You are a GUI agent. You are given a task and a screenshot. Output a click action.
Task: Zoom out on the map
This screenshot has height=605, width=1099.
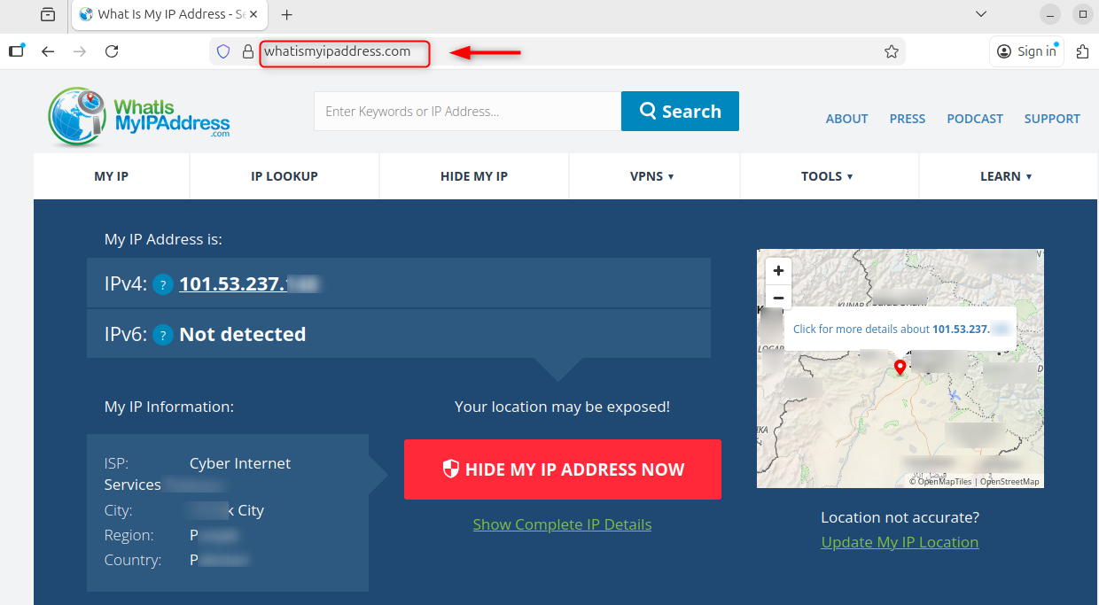click(778, 298)
